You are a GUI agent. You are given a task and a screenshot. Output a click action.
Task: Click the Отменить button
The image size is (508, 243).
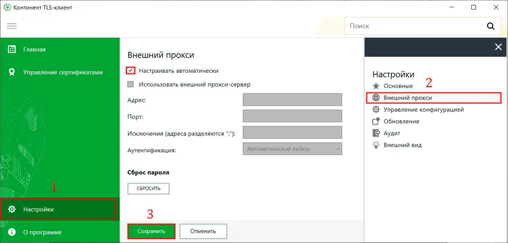pyautogui.click(x=203, y=231)
